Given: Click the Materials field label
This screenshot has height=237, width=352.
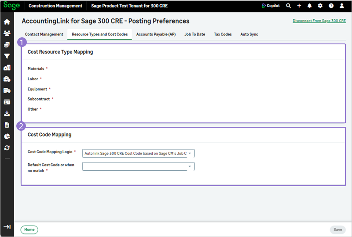Looking at the screenshot, I should (36, 69).
